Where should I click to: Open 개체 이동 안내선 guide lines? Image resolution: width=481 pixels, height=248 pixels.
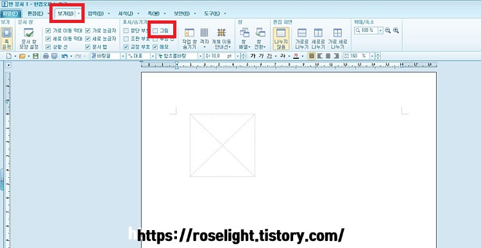pyautogui.click(x=221, y=39)
